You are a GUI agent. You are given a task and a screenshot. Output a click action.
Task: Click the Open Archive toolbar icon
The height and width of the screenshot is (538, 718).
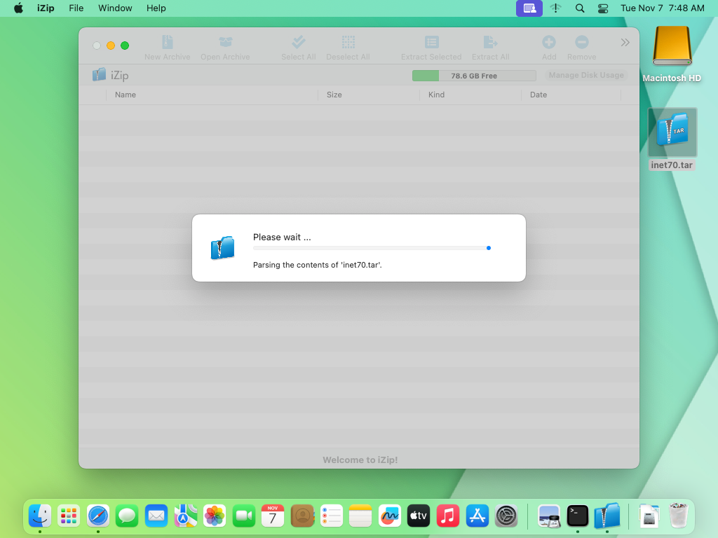click(x=225, y=42)
